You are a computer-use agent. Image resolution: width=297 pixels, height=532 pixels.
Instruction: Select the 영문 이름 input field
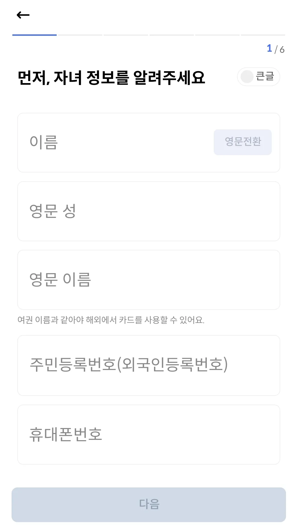coord(149,280)
